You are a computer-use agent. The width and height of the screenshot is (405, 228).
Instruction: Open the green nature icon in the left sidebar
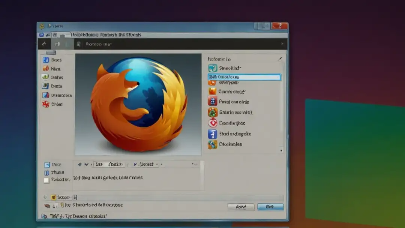click(x=45, y=77)
